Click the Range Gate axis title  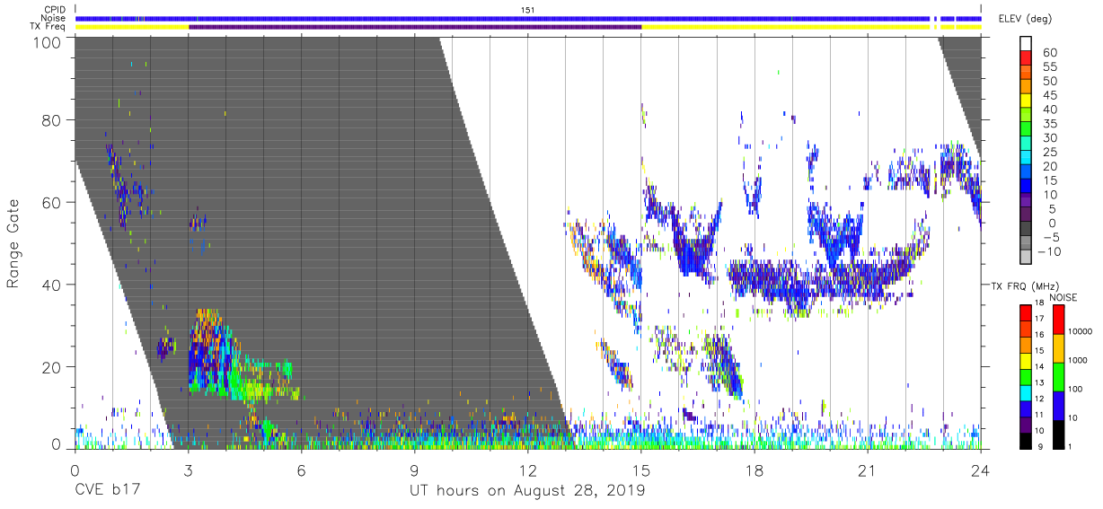(13, 244)
